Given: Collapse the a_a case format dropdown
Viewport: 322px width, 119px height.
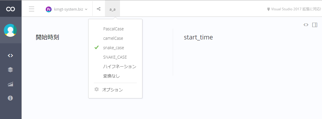Looking at the screenshot, I should [113, 9].
